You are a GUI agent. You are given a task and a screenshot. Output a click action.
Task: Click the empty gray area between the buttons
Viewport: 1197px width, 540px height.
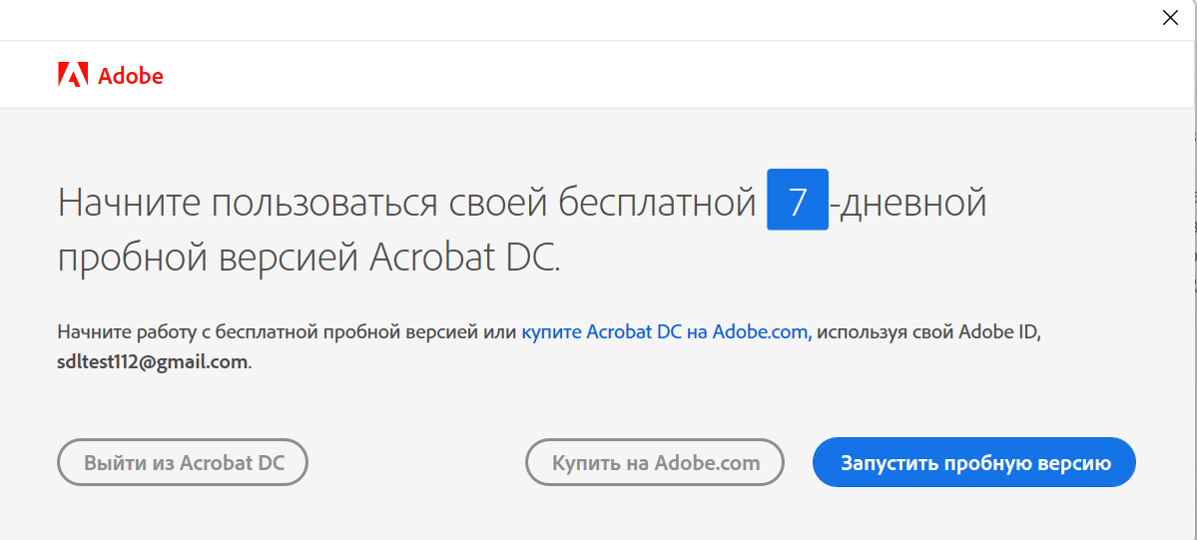click(x=416, y=463)
